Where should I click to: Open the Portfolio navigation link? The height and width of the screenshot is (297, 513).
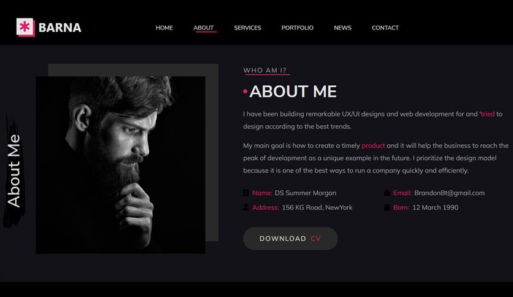298,28
